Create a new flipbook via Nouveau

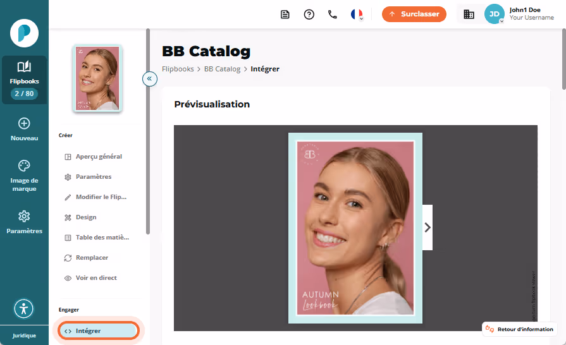[24, 130]
